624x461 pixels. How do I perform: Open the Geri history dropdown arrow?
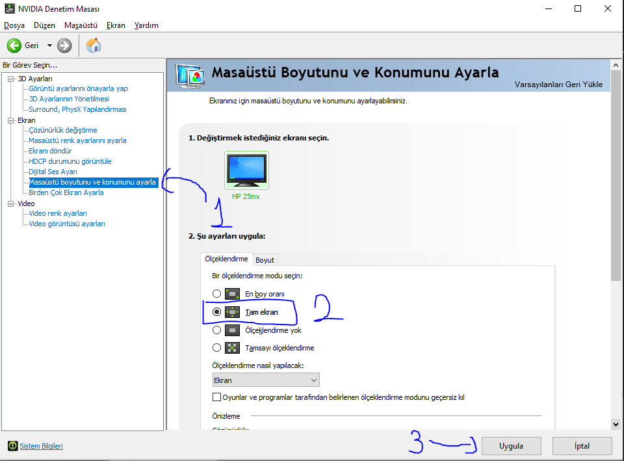click(50, 46)
